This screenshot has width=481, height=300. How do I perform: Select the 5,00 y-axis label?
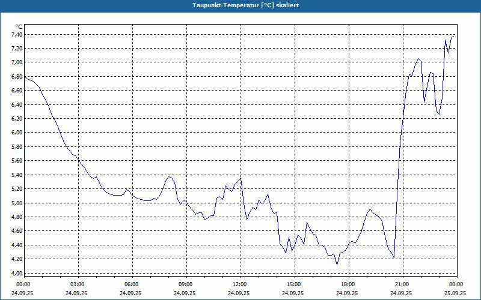pyautogui.click(x=17, y=203)
